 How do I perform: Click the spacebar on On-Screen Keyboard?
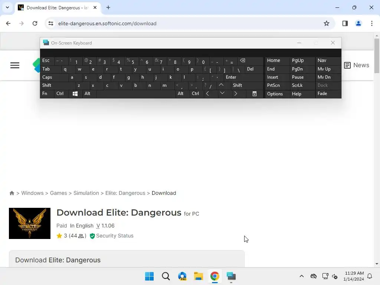(136, 94)
